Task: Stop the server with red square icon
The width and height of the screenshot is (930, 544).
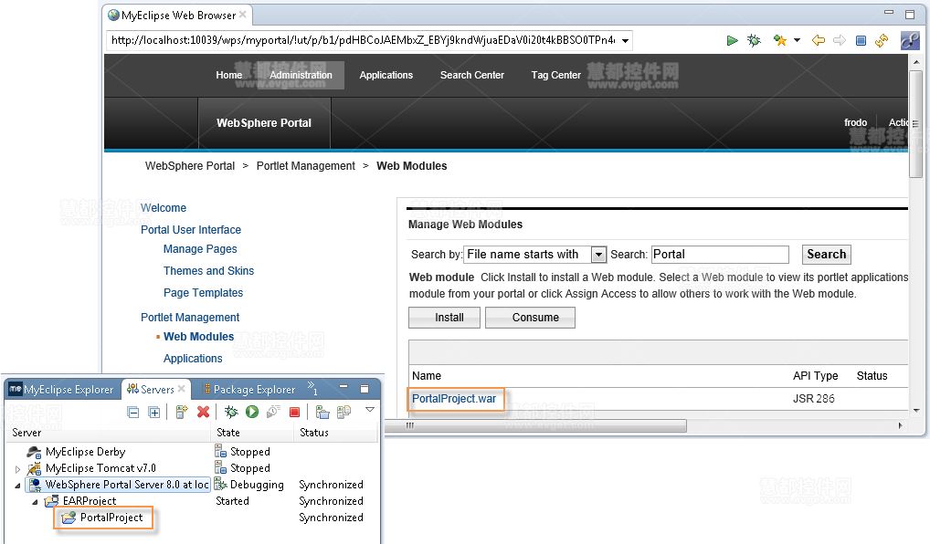Action: (x=294, y=412)
